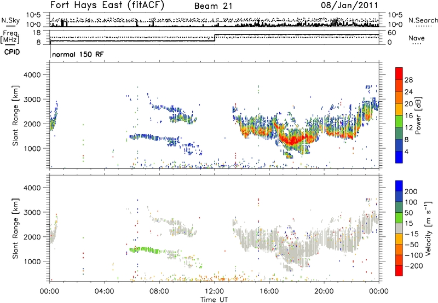Click the 'N.Sky' legend label
Screen dimensions: 438x303
tap(10, 20)
